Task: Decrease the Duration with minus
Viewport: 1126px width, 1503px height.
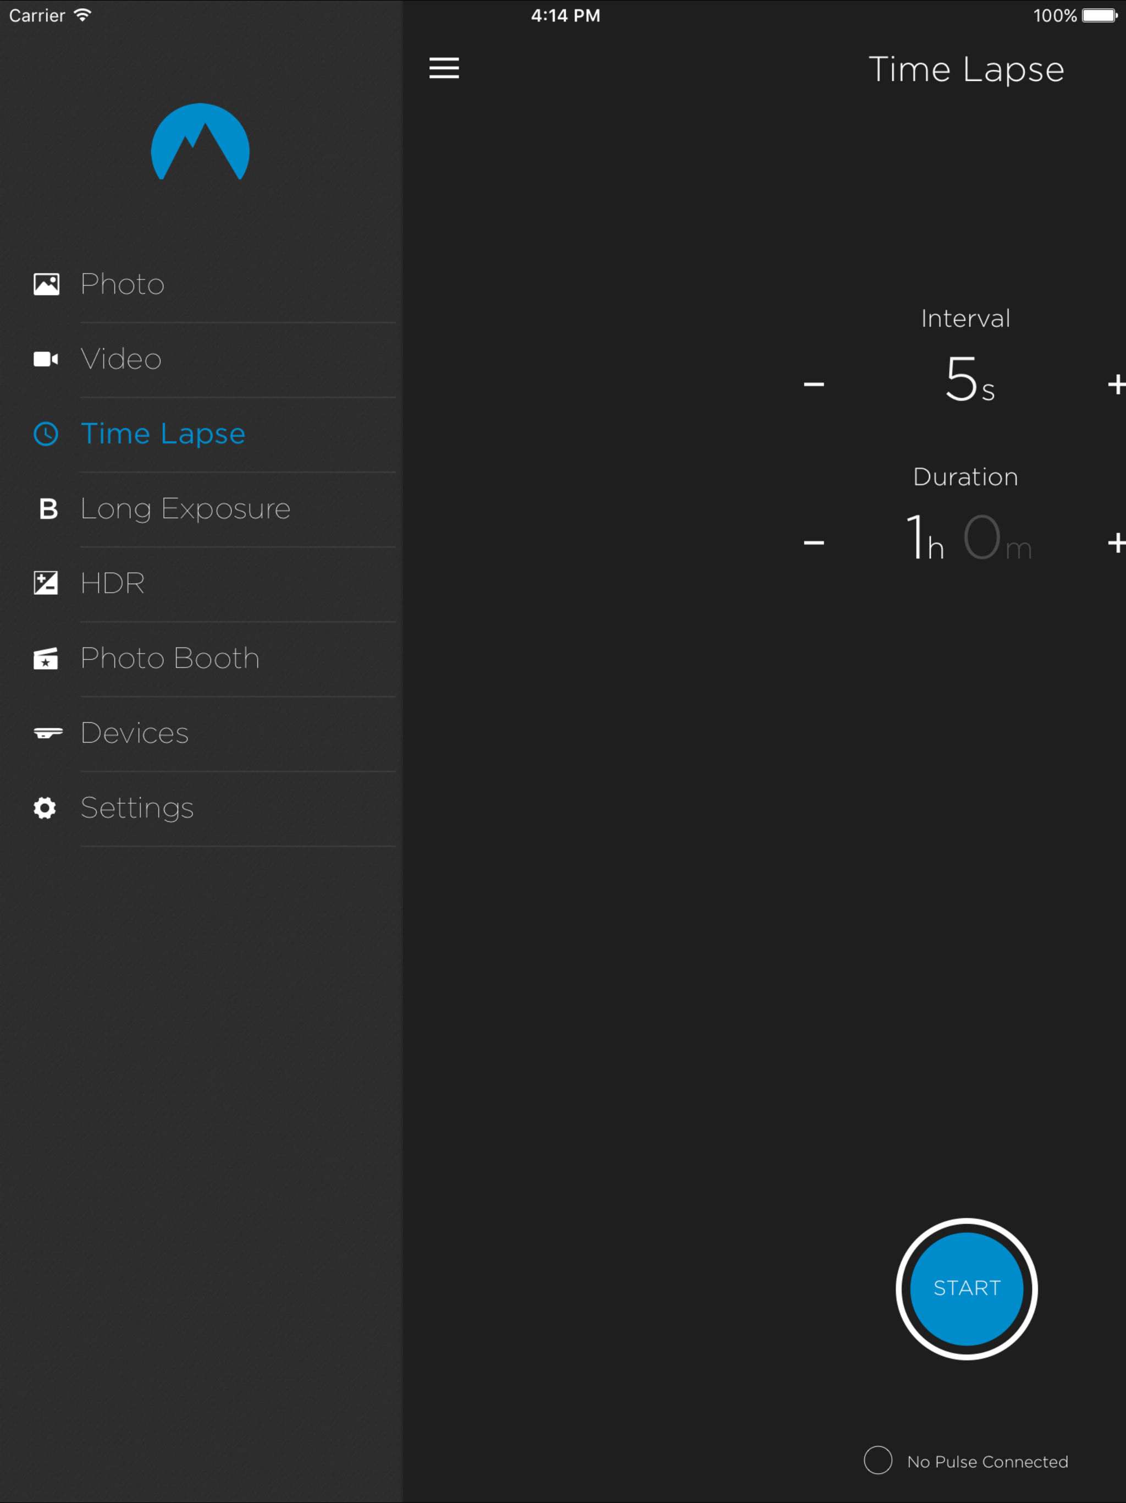Action: tap(814, 542)
